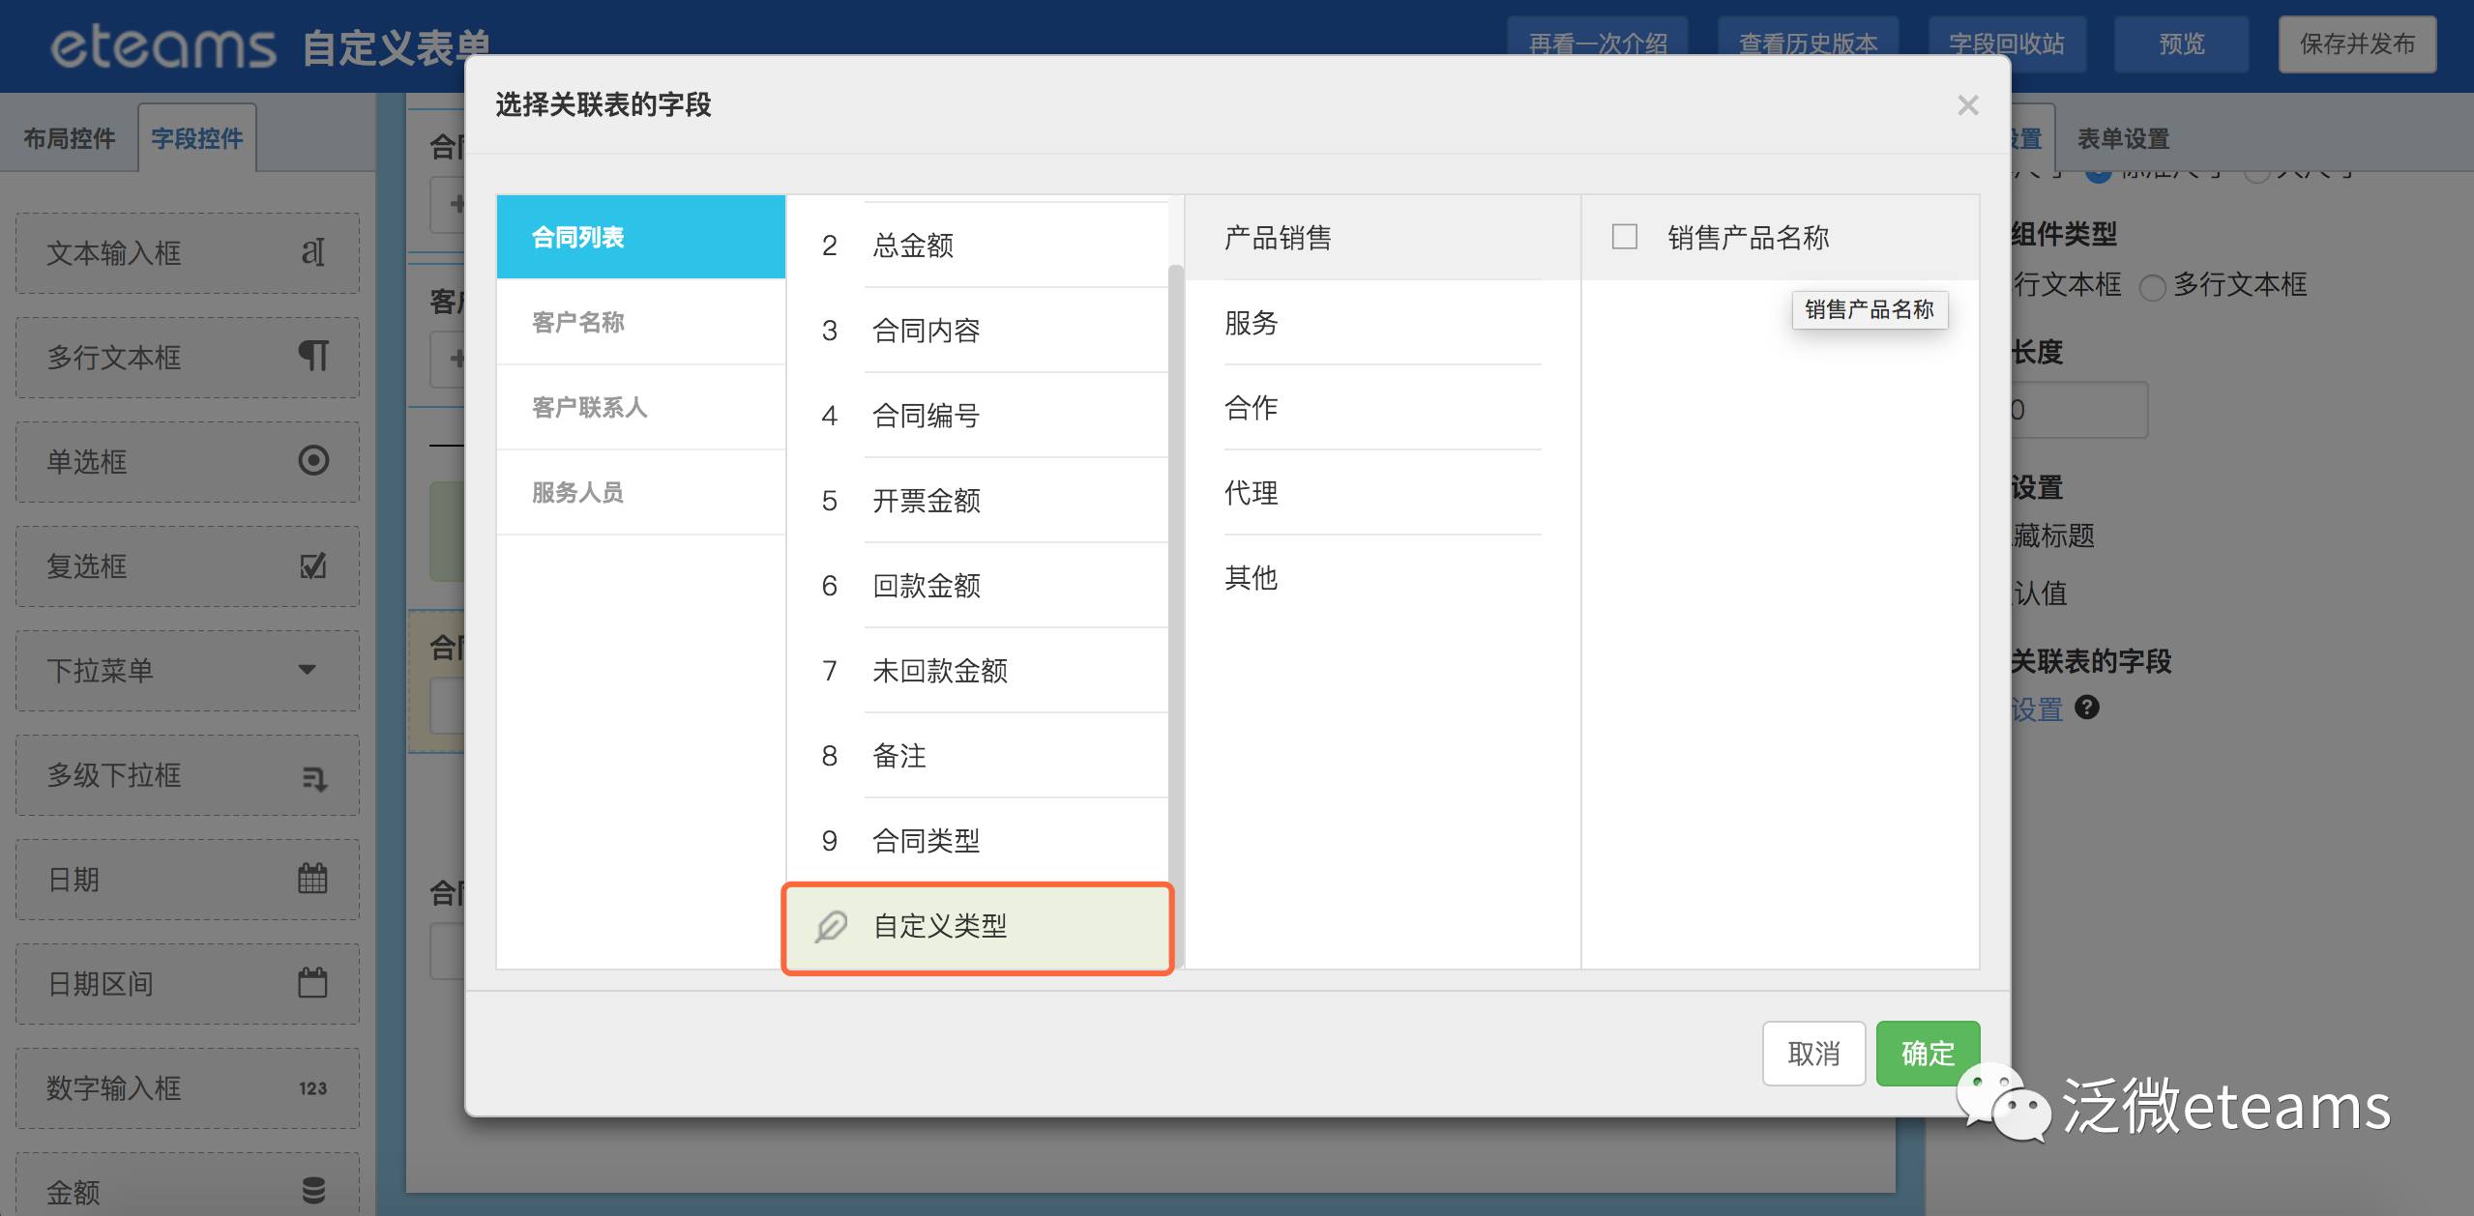Click the field list vertical scrollbar
This screenshot has height=1216, width=2474.
tap(1175, 580)
